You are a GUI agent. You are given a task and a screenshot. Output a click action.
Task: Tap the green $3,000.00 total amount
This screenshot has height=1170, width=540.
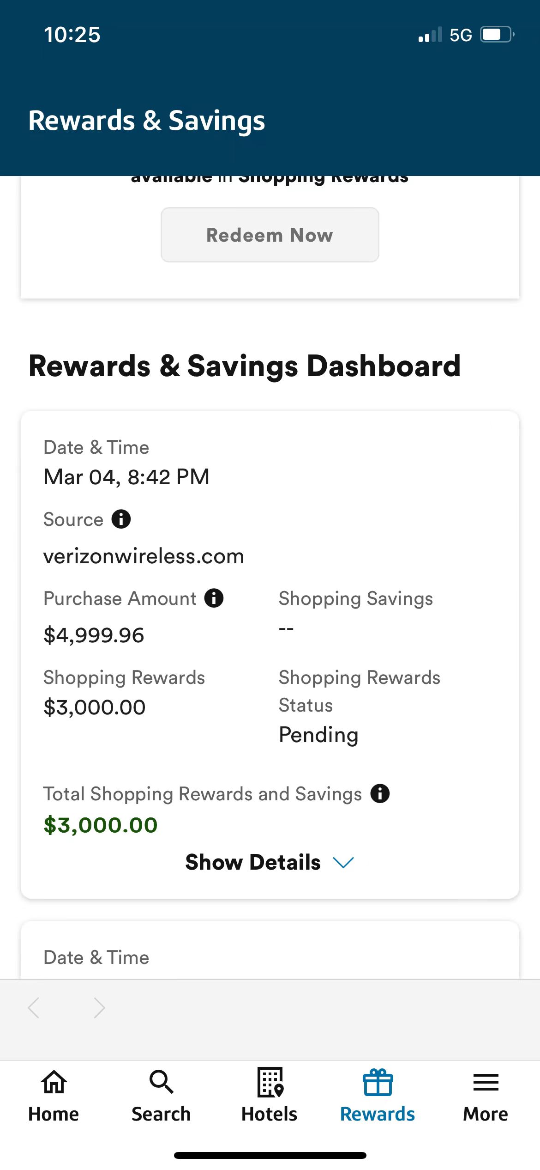pyautogui.click(x=101, y=825)
